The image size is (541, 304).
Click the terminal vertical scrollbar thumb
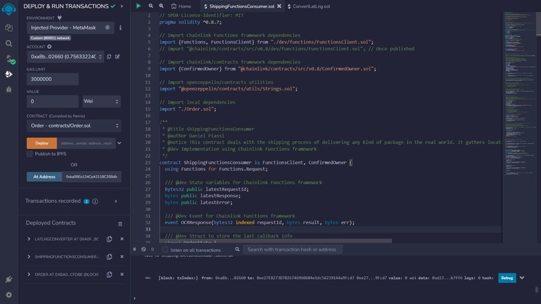coord(536,289)
